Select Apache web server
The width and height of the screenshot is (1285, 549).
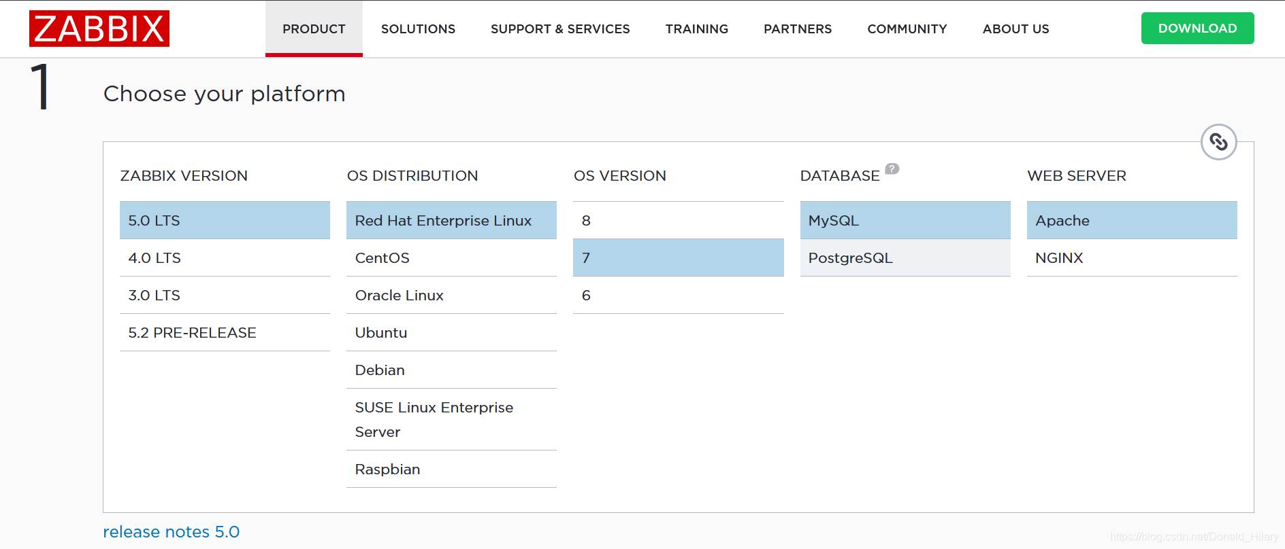pos(1132,220)
